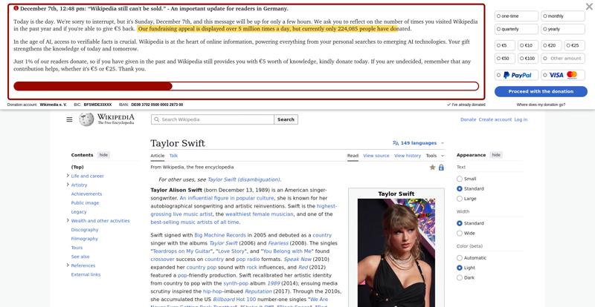595x307 pixels.
Task: Expand the Life and career section
Action: click(68, 176)
